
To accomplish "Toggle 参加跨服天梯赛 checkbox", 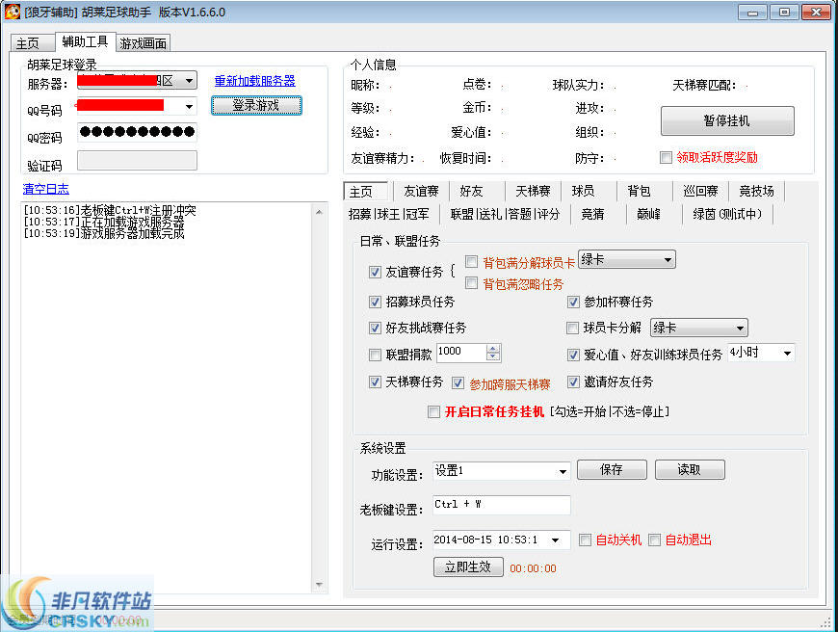I will click(458, 382).
